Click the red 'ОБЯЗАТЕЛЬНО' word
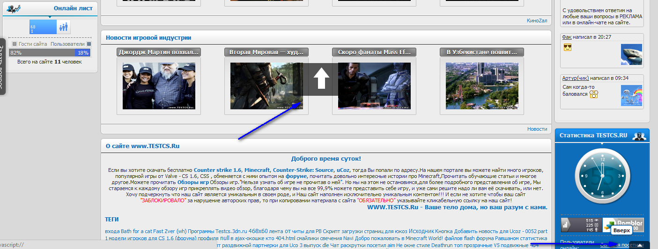This screenshot has height=249, width=658. click(376, 200)
